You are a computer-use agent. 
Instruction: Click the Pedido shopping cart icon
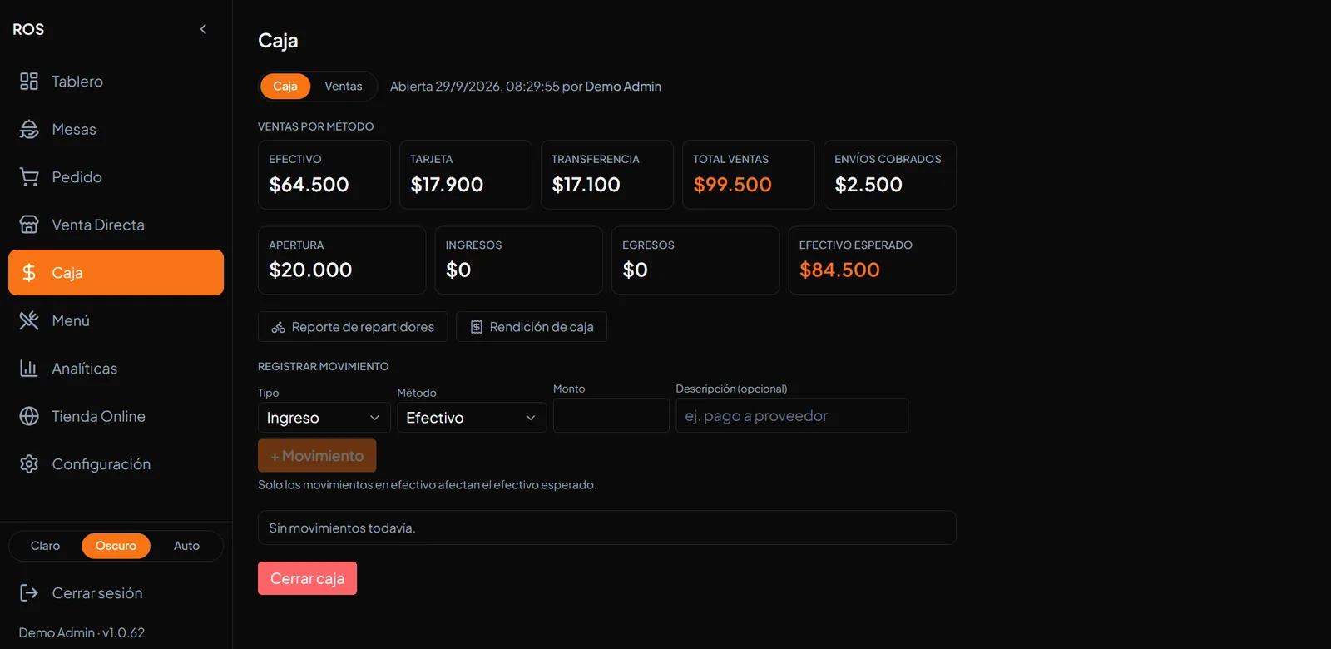[29, 177]
